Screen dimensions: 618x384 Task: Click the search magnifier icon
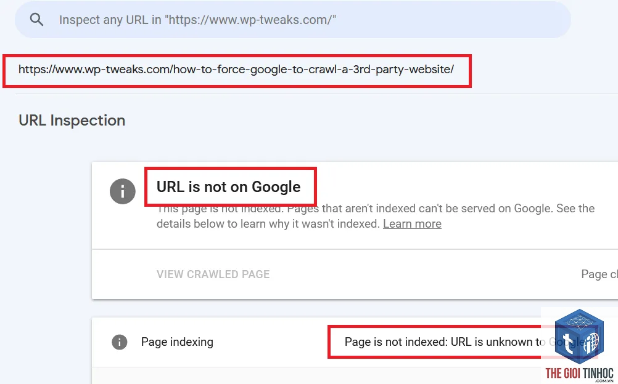click(36, 19)
